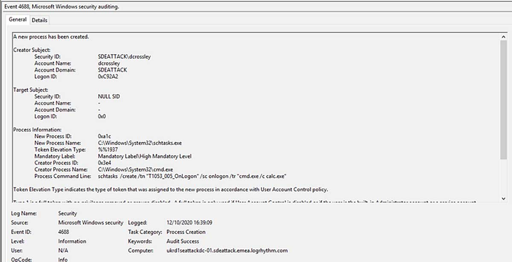
Task: Click Logged date 12/10/2020 16:39:09
Action: point(189,222)
